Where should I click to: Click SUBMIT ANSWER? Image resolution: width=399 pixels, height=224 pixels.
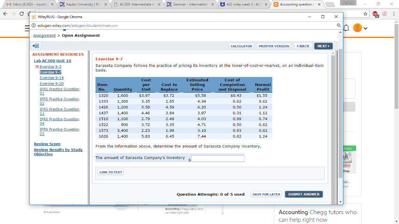click(x=304, y=194)
